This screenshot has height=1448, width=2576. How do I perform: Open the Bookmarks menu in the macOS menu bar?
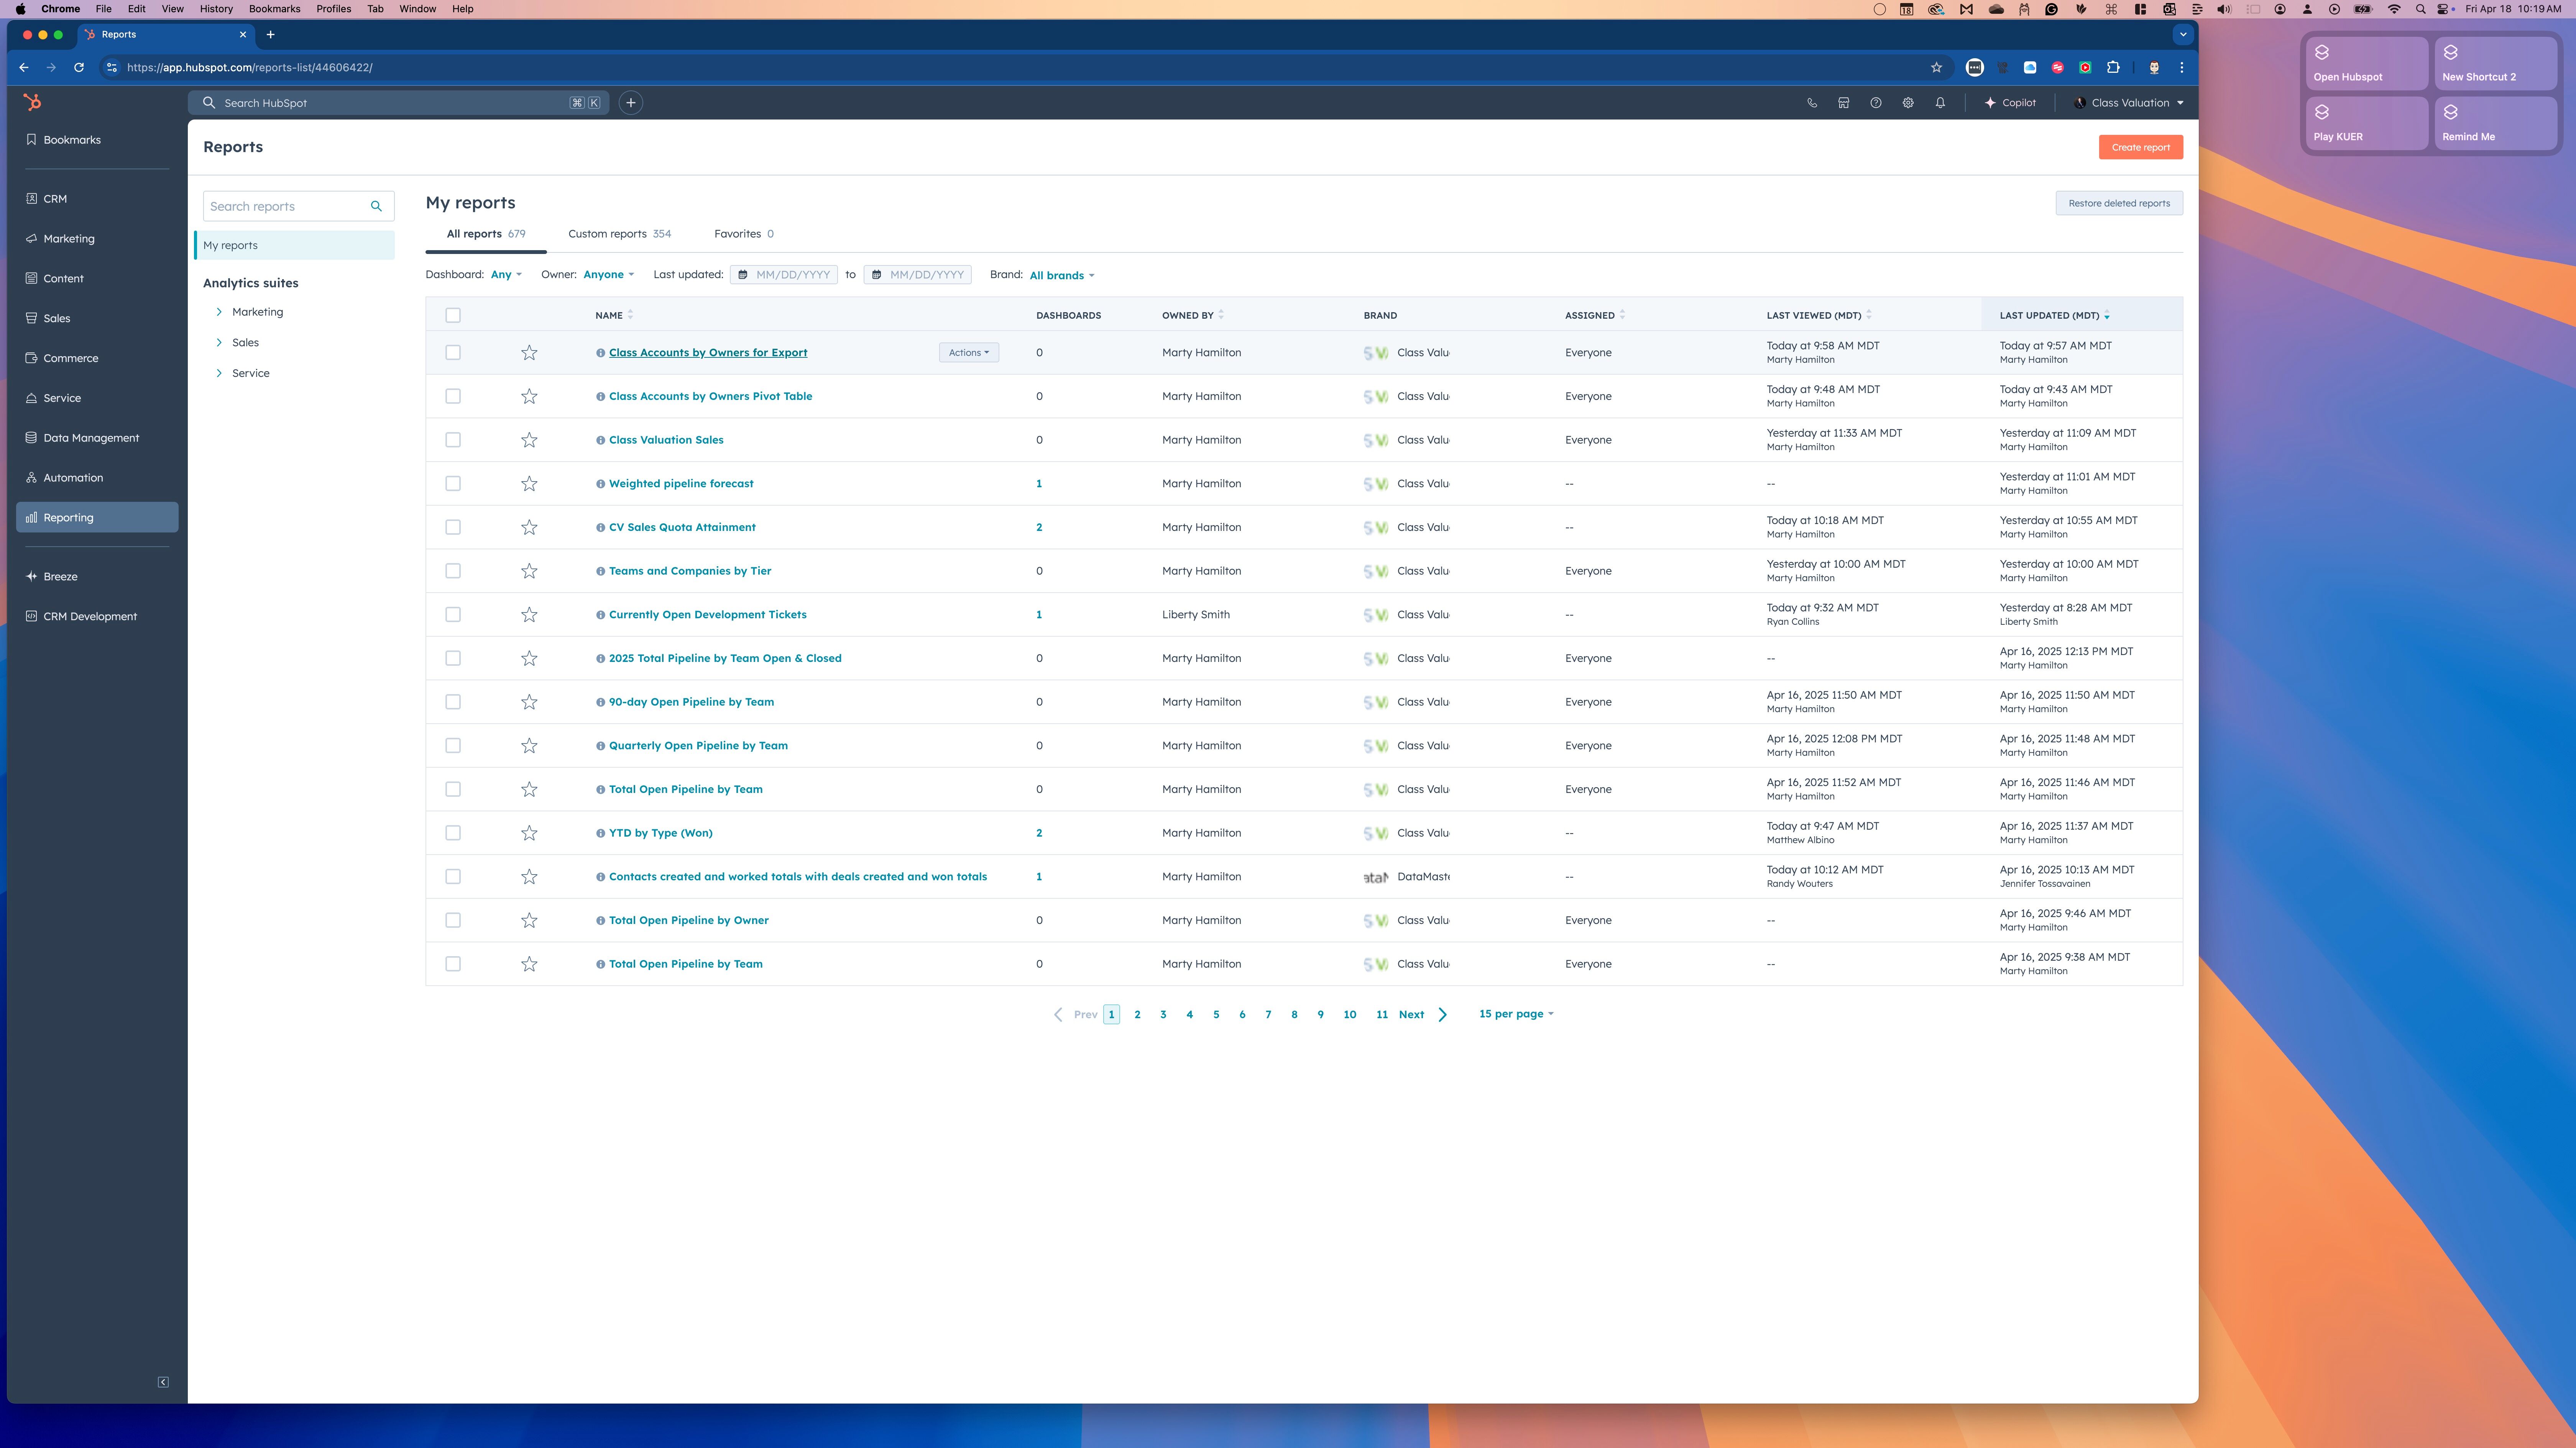click(x=274, y=9)
